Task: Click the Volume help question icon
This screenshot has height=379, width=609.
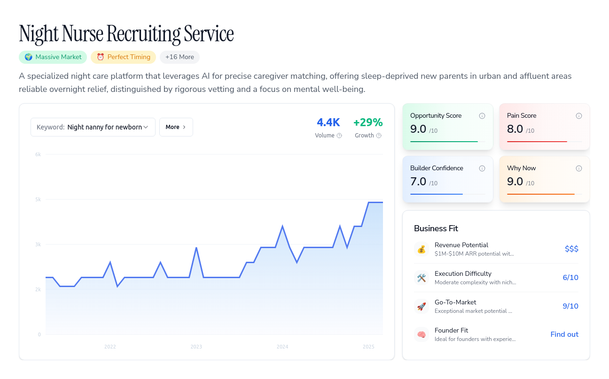Action: click(x=339, y=136)
